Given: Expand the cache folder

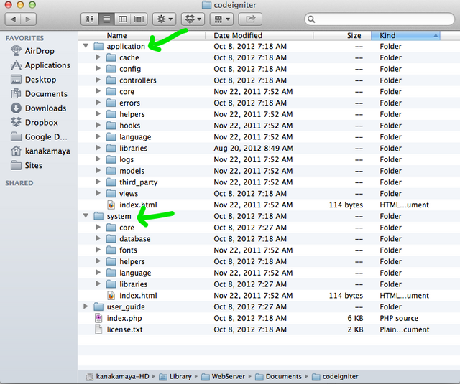Looking at the screenshot, I should (98, 57).
